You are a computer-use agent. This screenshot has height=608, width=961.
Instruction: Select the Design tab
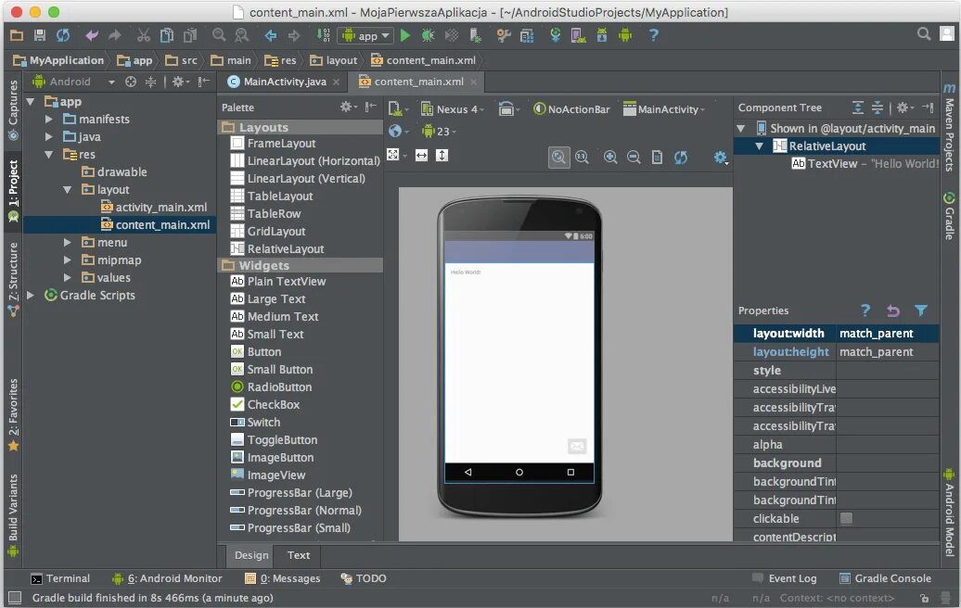click(251, 555)
